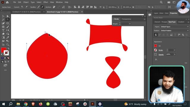Open rotate view angle dropdown

(31, 100)
